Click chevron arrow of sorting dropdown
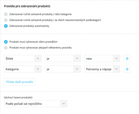This screenshot has height=114, width=139. pos(64,104)
